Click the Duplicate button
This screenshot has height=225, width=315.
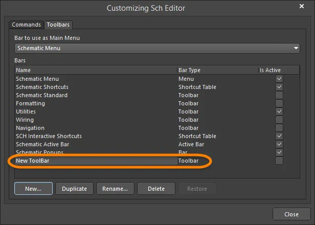click(x=74, y=189)
